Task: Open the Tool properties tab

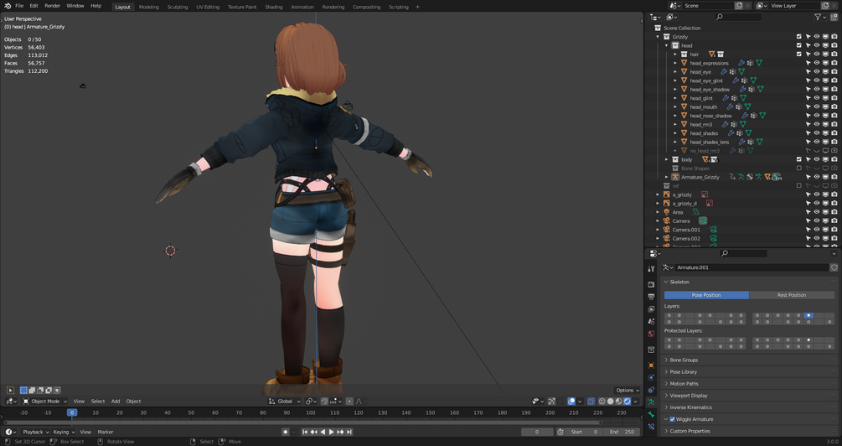Action: click(x=651, y=268)
